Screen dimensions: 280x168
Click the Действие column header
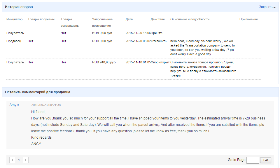click(x=158, y=19)
